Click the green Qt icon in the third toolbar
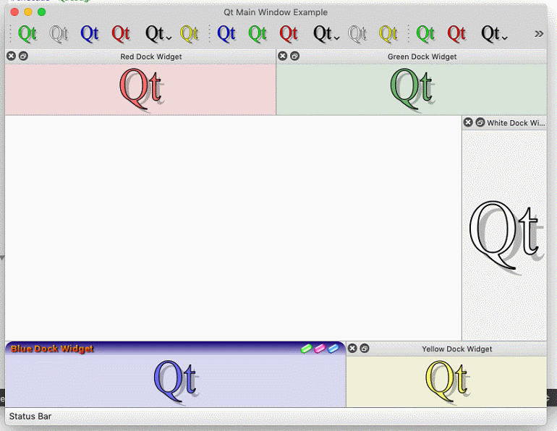Viewport: 557px width, 431px height. tap(425, 34)
